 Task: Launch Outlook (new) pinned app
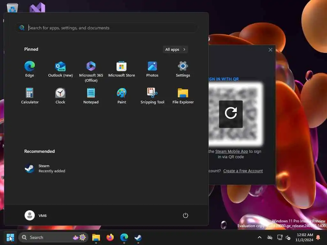point(60,69)
